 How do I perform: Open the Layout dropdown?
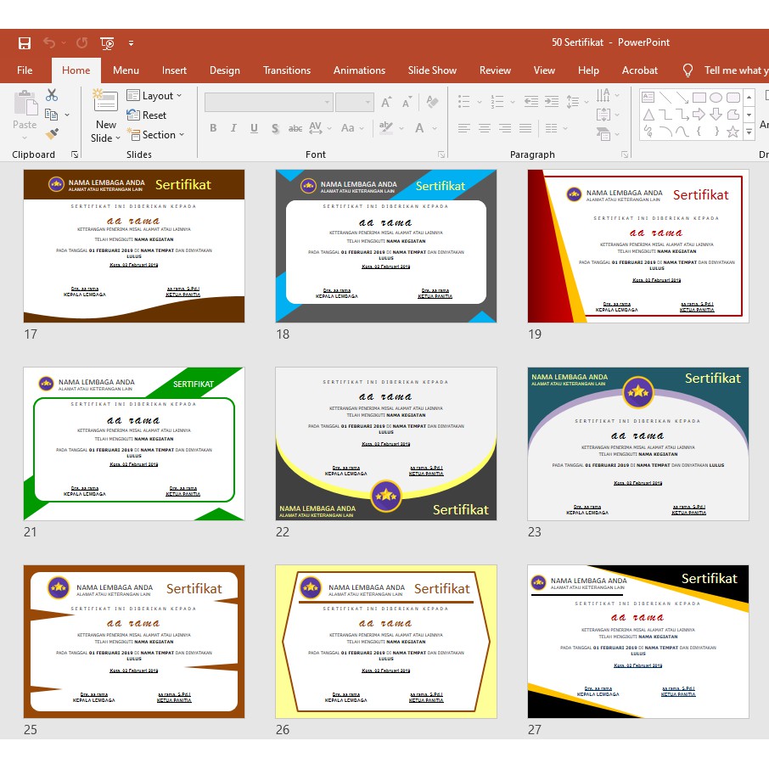pyautogui.click(x=155, y=96)
